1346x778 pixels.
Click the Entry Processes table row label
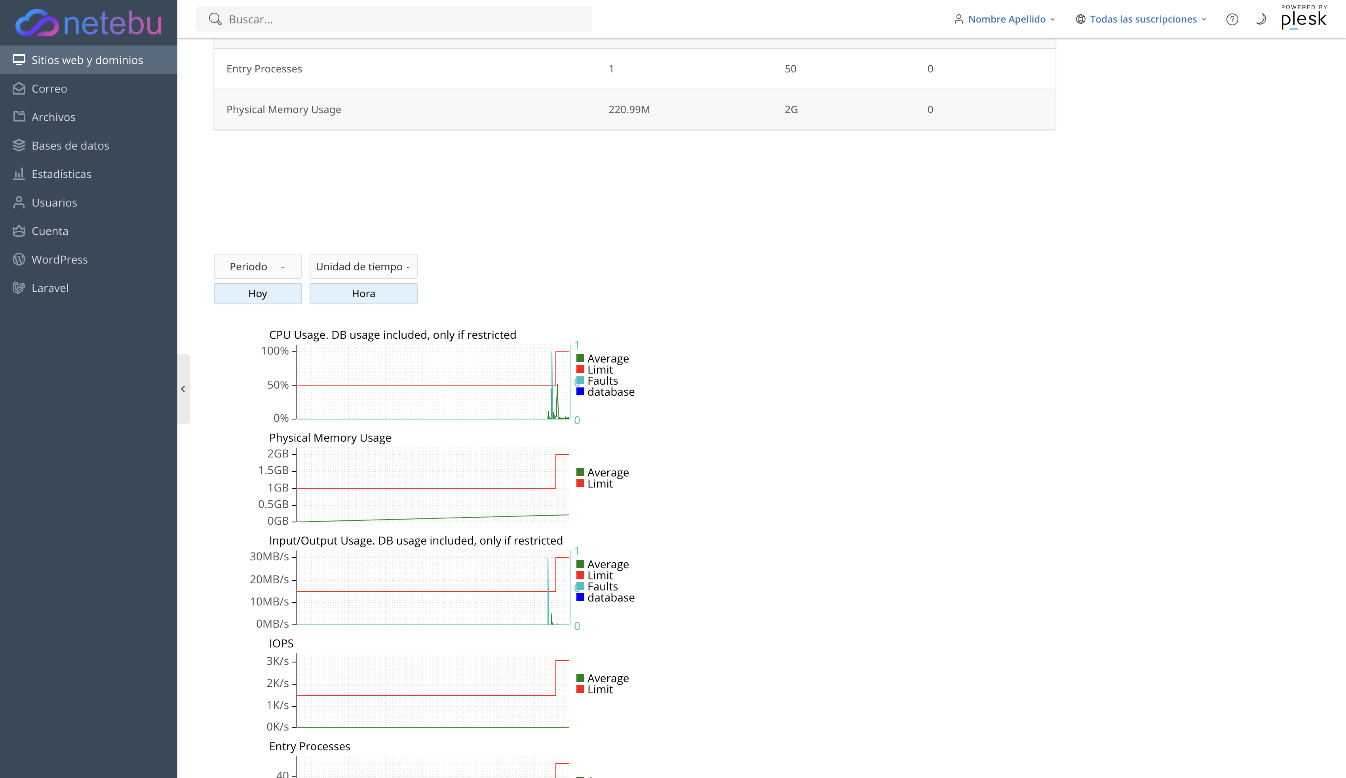(264, 69)
